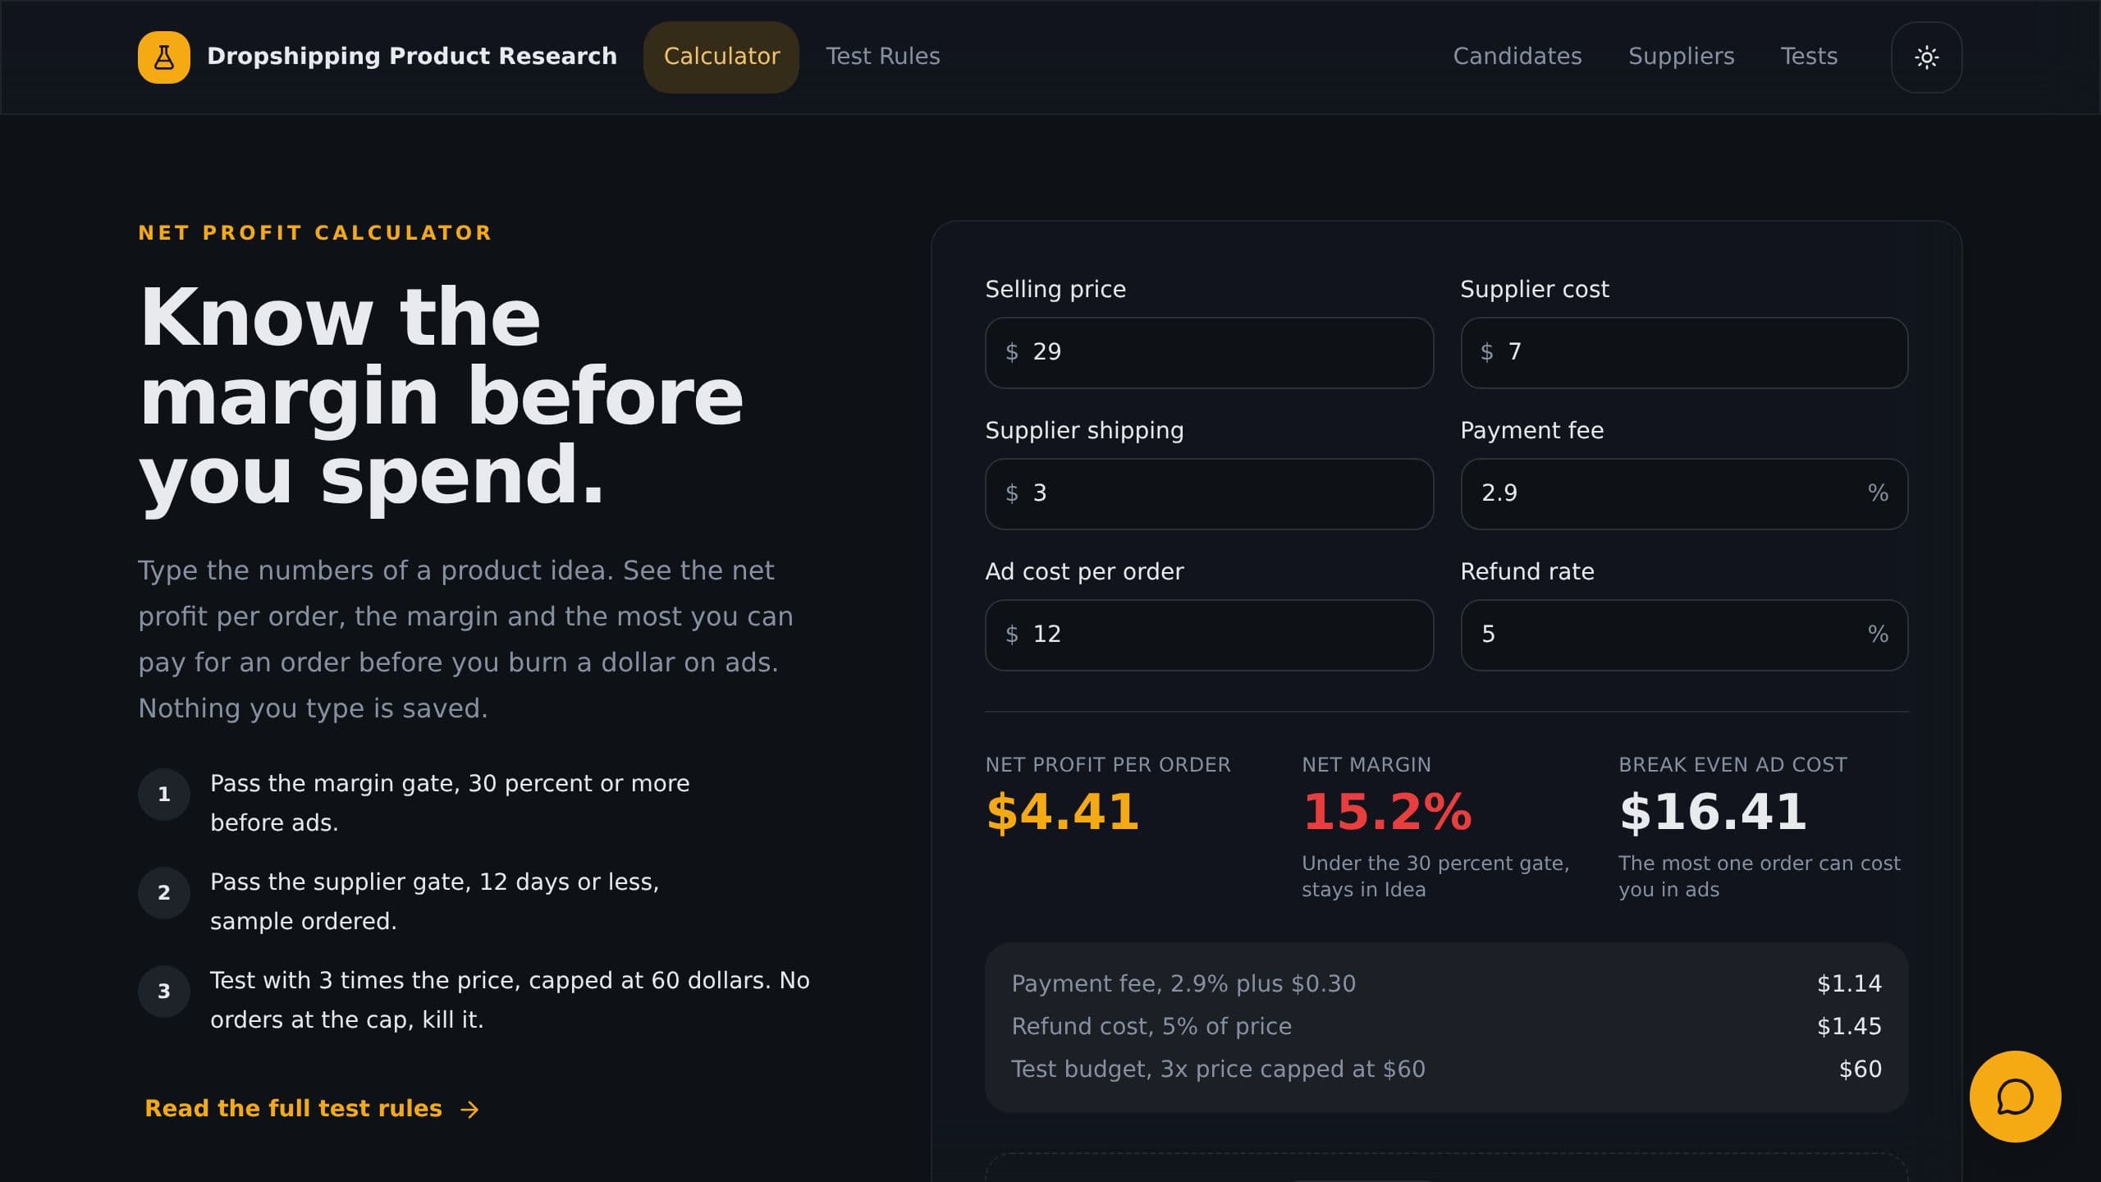Click 'Refund cost, 5% of price' label
The height and width of the screenshot is (1182, 2101).
(x=1151, y=1026)
